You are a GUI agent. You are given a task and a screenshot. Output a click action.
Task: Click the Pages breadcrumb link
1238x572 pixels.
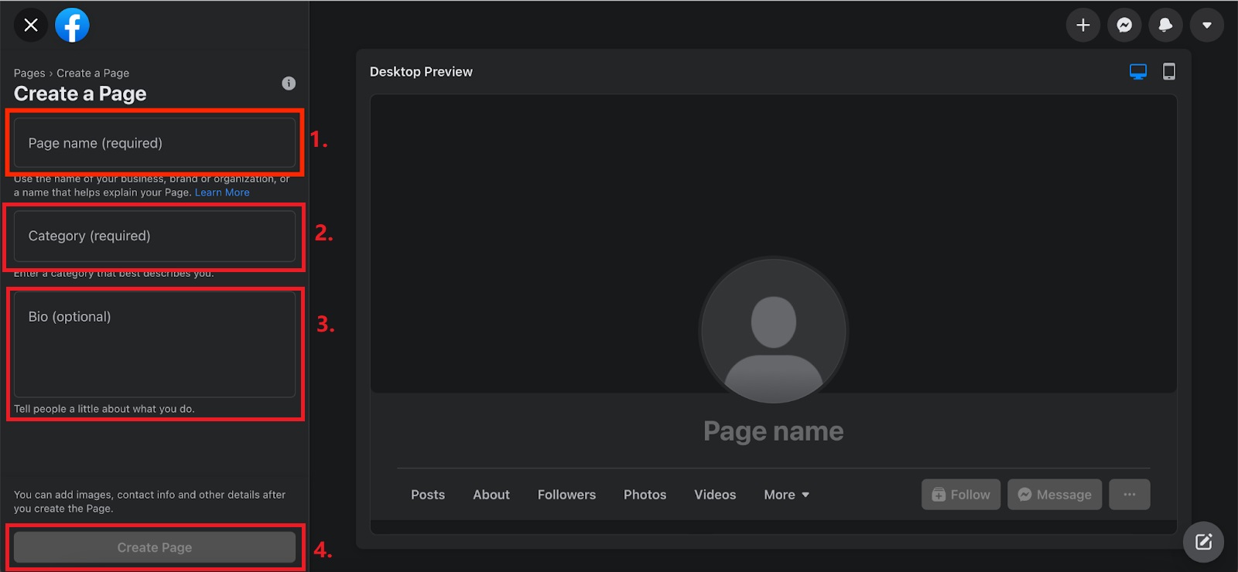[29, 73]
